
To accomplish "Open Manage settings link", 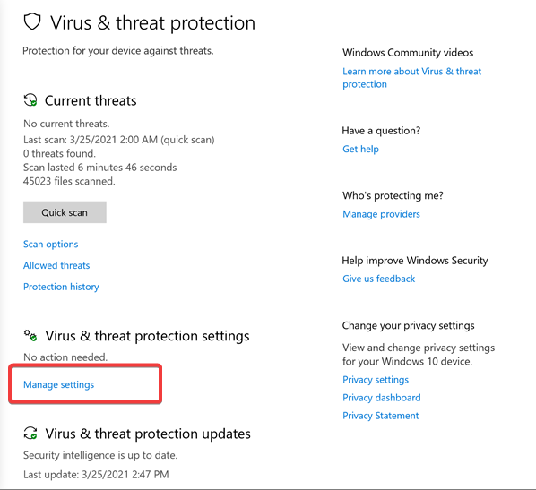I will 58,384.
